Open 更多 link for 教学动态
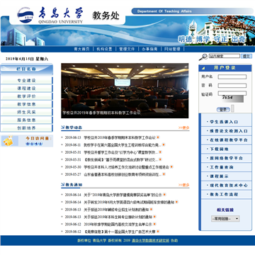Viewport: 255px width, 255px height. click(x=184, y=127)
